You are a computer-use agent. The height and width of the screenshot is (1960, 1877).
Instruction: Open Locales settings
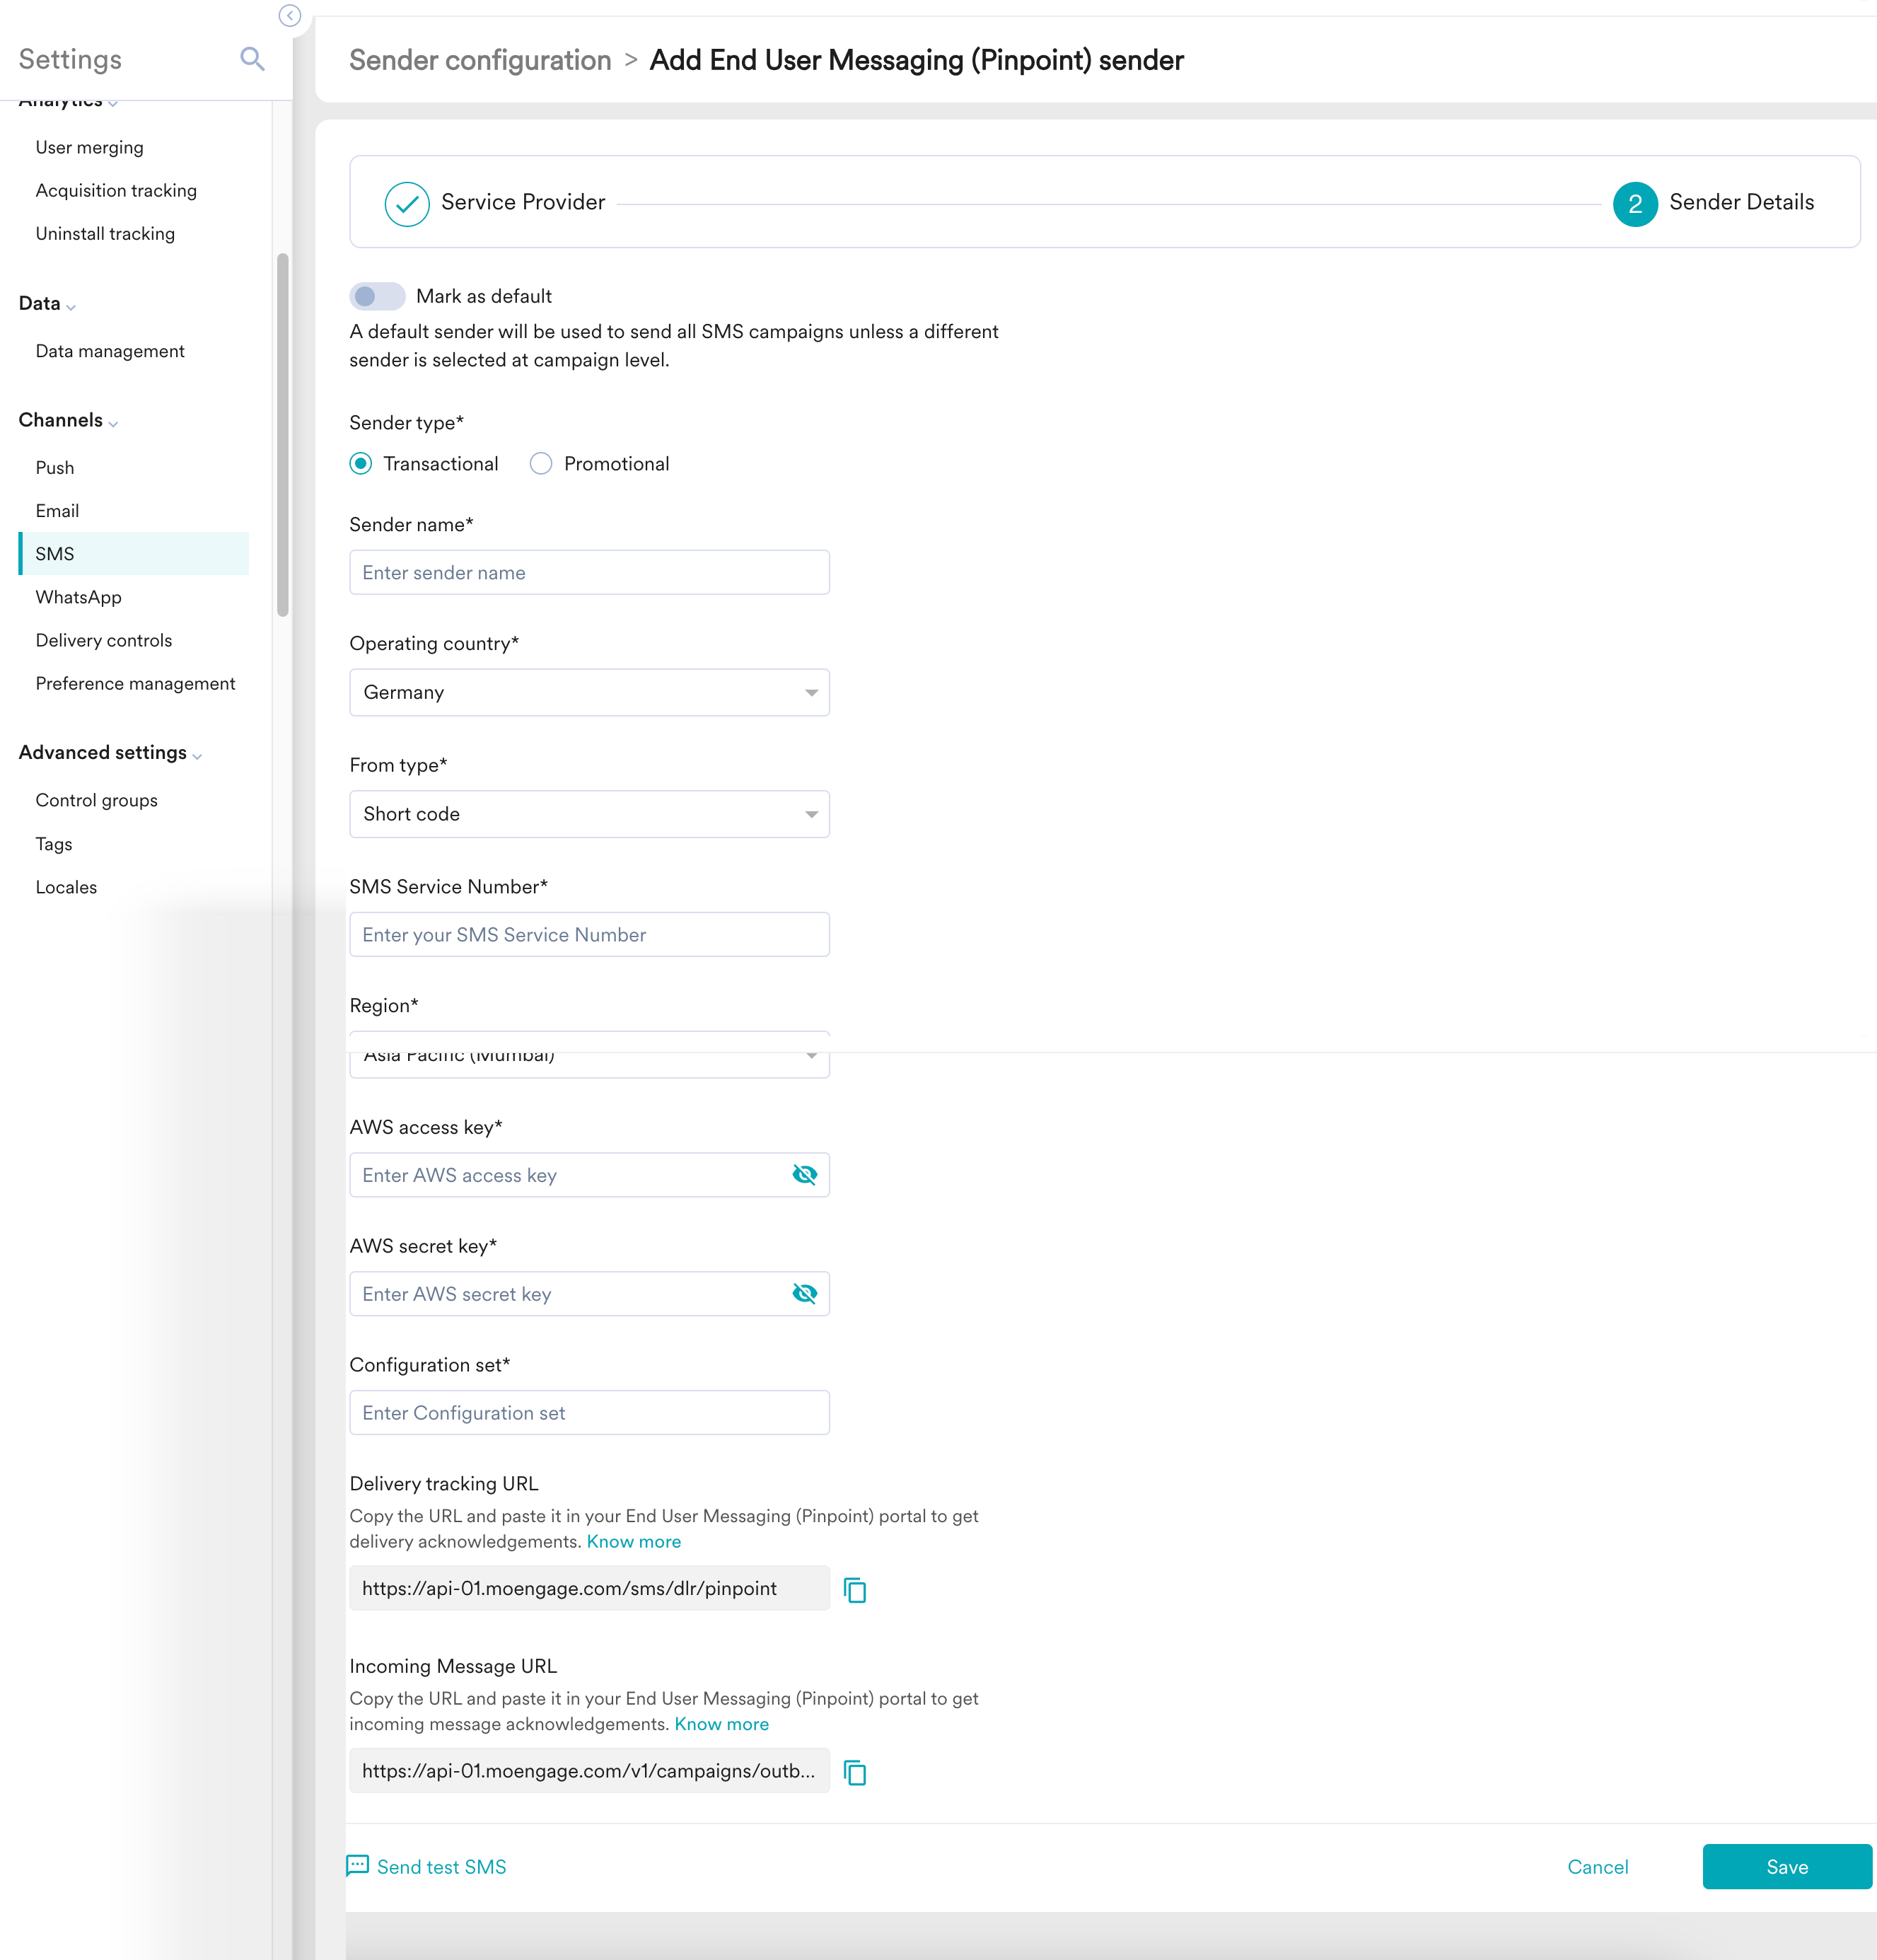coord(66,887)
